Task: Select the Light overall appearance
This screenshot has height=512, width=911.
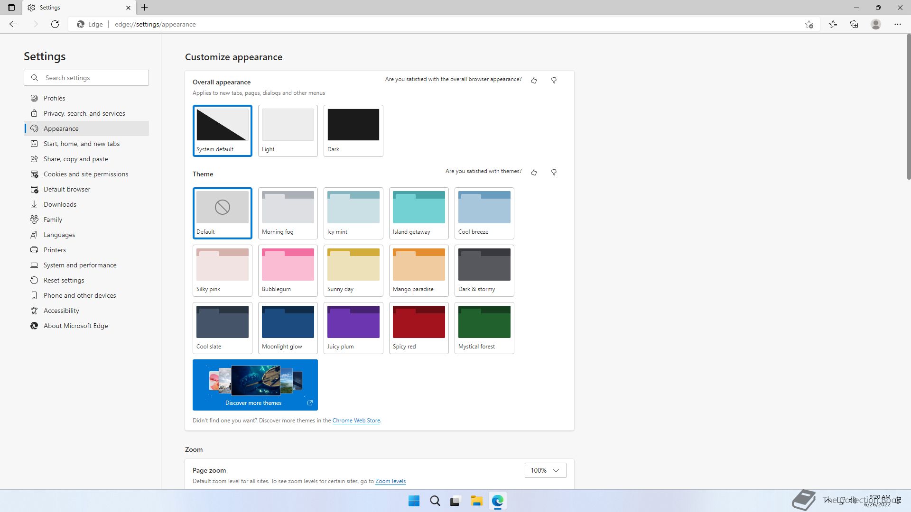Action: coord(288,130)
